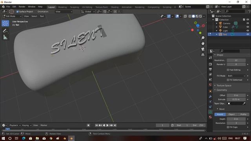
Task: Open the Object properties tab
Action: pyautogui.click(x=210, y=91)
